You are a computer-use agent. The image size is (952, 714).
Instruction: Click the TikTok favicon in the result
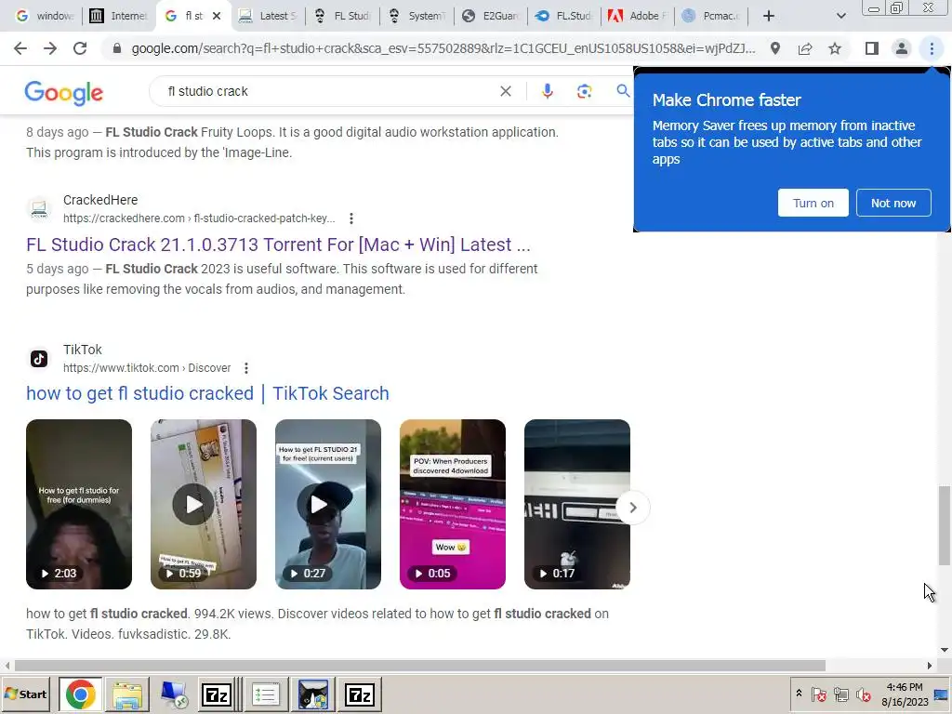point(39,359)
